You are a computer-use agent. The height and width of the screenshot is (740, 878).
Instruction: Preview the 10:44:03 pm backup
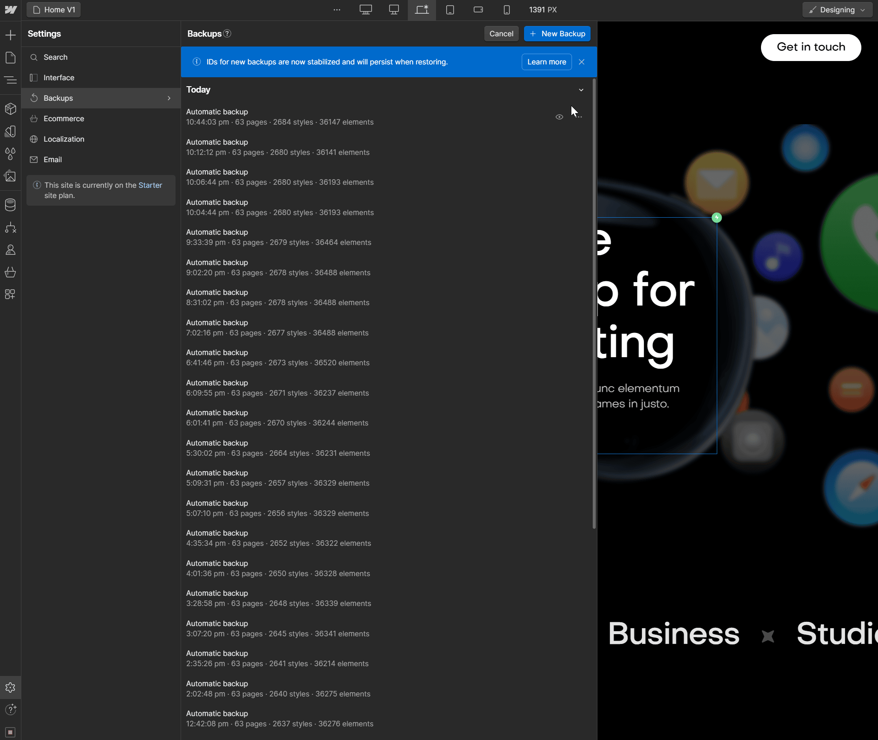[x=559, y=117]
